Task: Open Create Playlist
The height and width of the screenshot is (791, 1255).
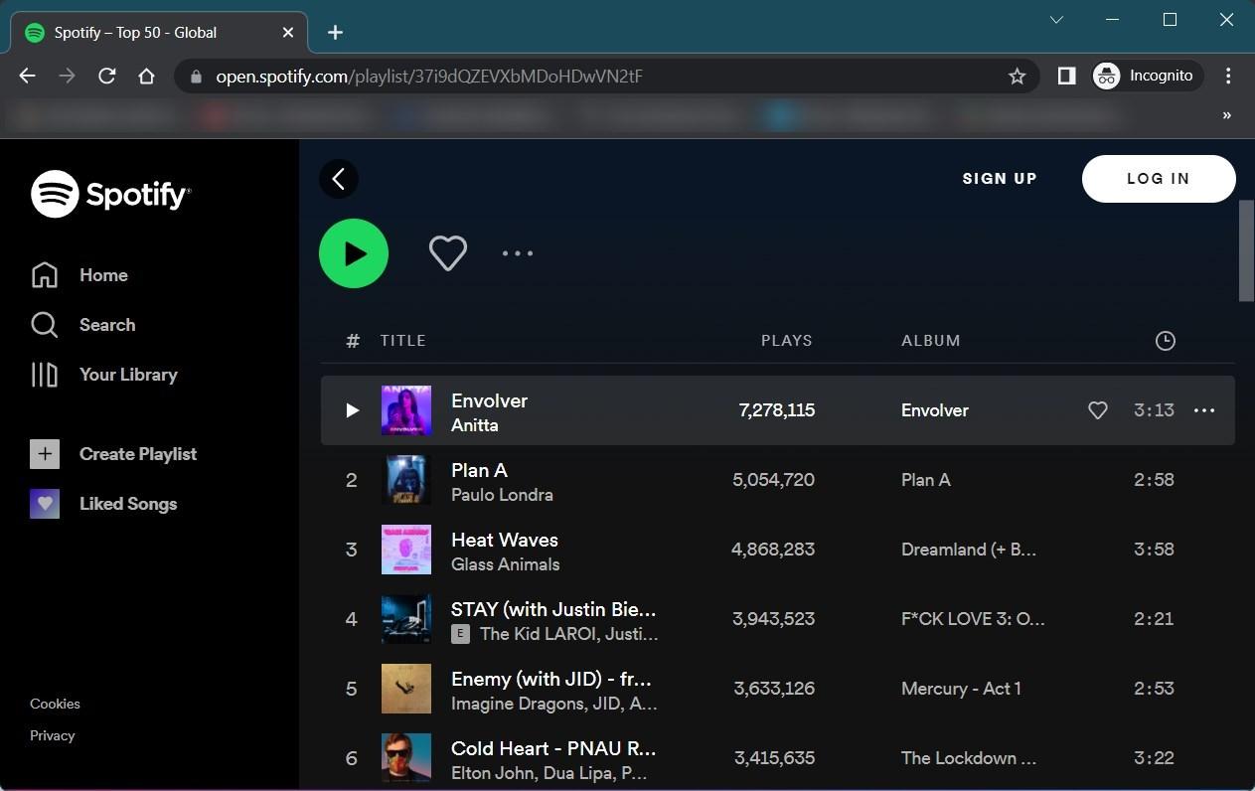Action: tap(138, 453)
